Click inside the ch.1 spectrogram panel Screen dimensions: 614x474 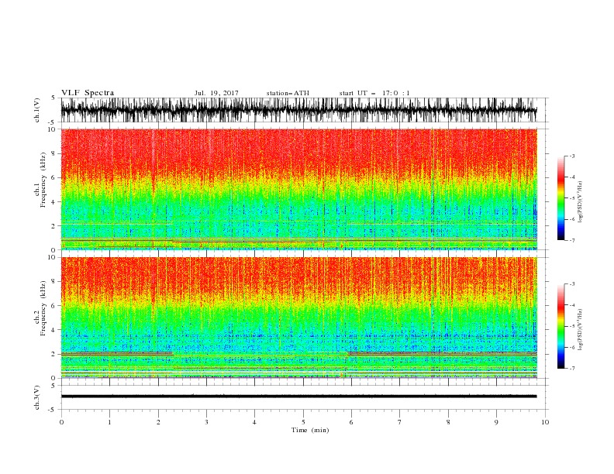(298, 189)
